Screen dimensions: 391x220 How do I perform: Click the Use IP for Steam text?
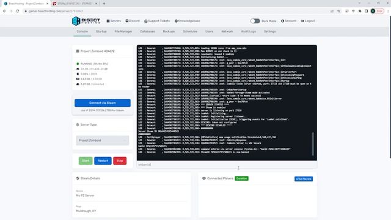102,110
